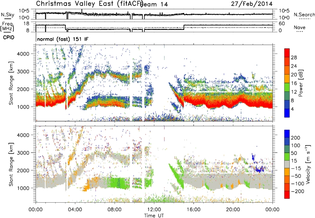Click the 'Christmas Valley East (fitACF)' title
Viewport: 315px width, 218px height.
[90, 4]
